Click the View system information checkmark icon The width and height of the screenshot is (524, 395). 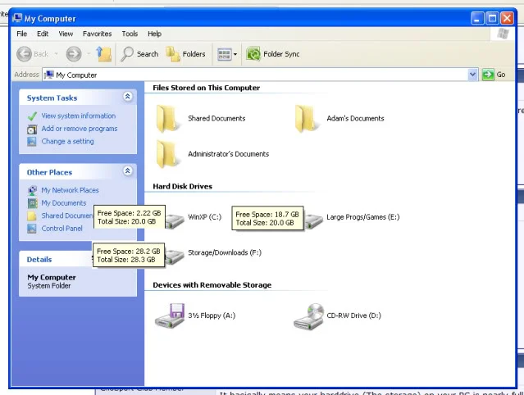32,116
